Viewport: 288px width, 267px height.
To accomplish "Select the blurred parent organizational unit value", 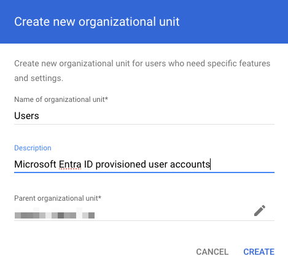I will tap(55, 213).
